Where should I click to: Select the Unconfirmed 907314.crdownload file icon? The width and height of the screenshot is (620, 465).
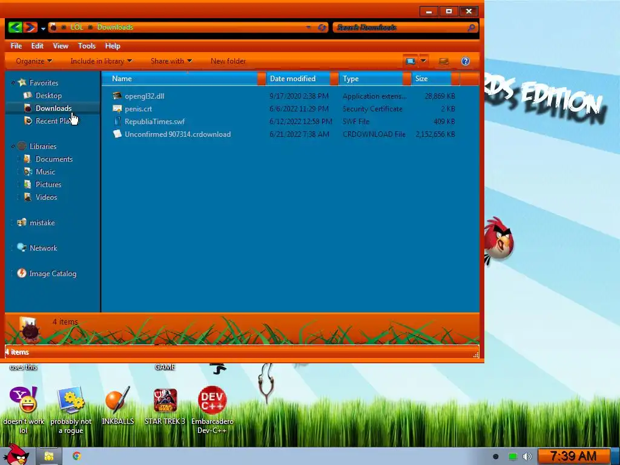(117, 134)
